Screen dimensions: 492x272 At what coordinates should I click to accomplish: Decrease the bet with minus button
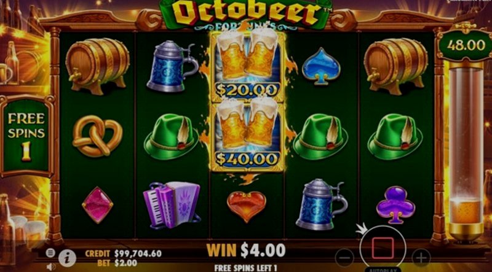344,258
